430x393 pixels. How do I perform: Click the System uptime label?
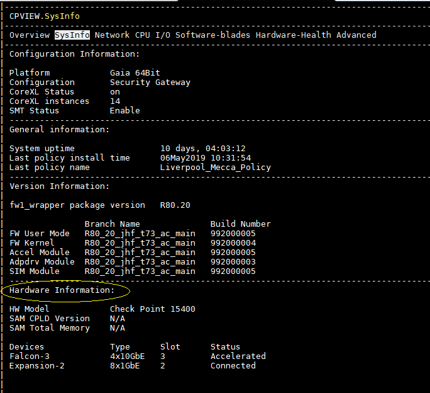(42, 149)
